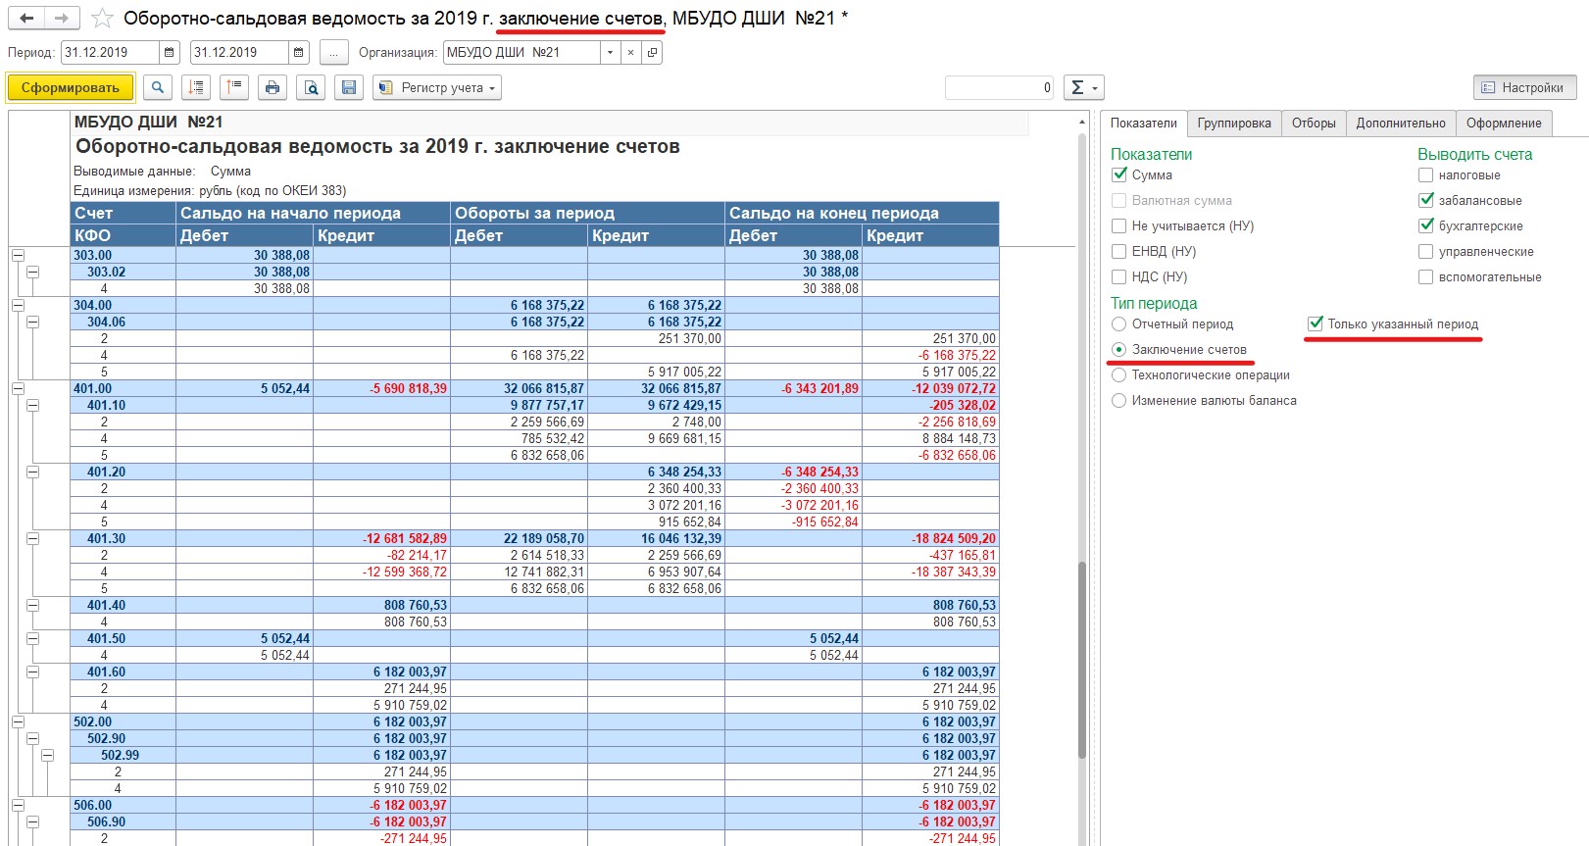
Task: Collapse account 401.10 subgroup
Action: [32, 405]
